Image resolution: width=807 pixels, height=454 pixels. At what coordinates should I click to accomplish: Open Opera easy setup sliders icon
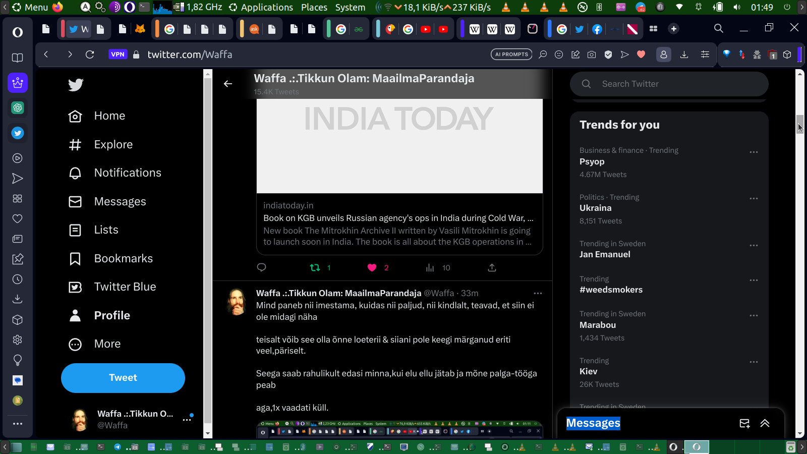tap(705, 54)
